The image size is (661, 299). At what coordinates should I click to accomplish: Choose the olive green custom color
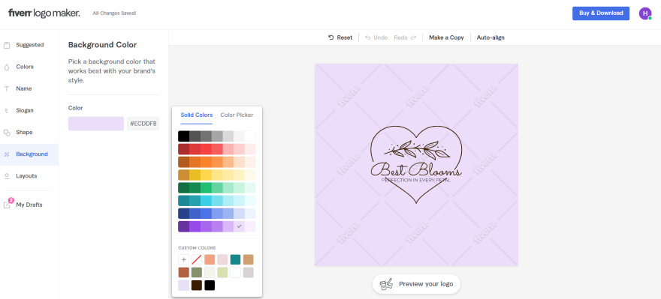tap(197, 273)
